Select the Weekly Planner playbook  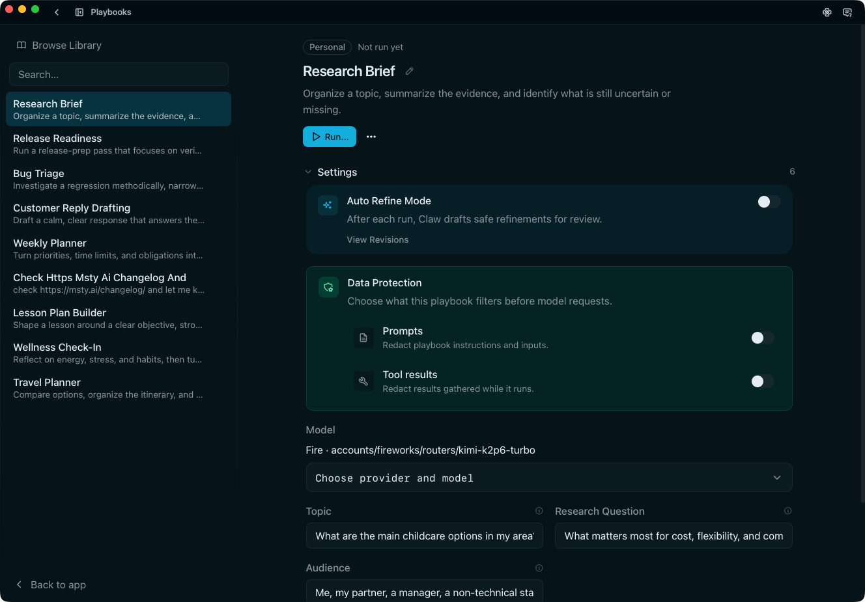(119, 249)
